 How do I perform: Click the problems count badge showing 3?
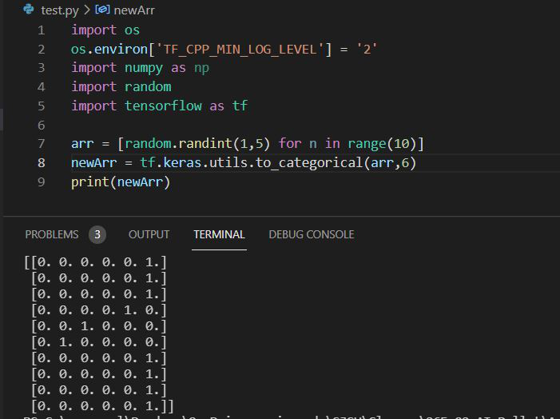(97, 234)
